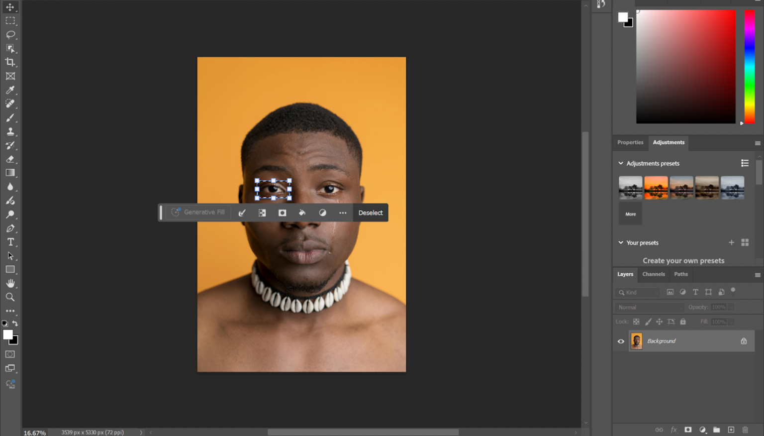The image size is (764, 436).
Task: Toggle filter for adjustment layers
Action: [683, 292]
